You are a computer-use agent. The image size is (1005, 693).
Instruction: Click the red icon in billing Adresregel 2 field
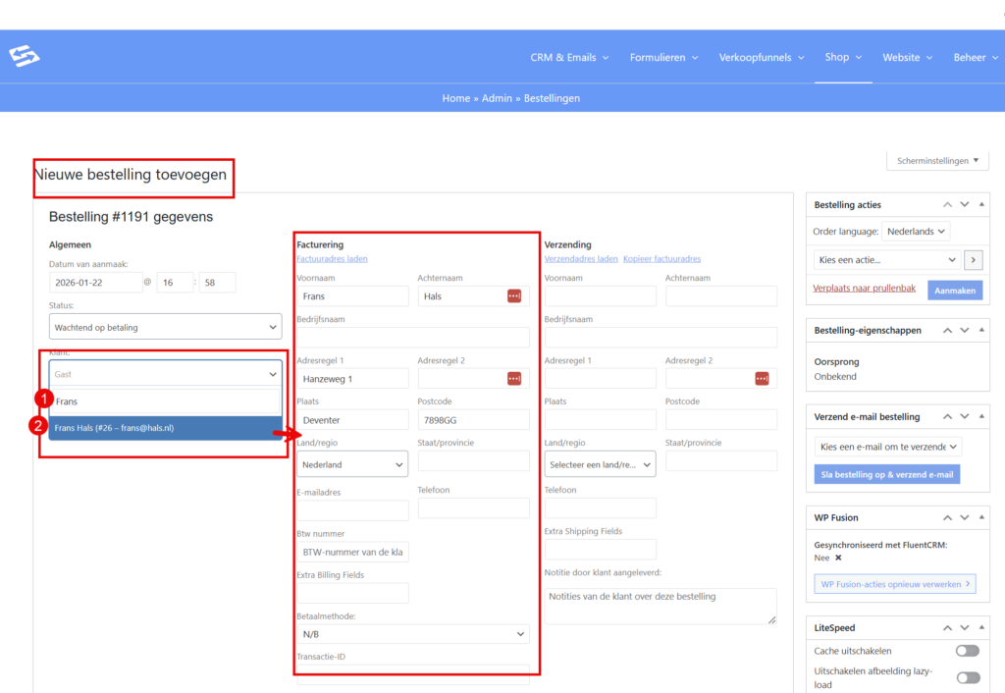coord(514,379)
